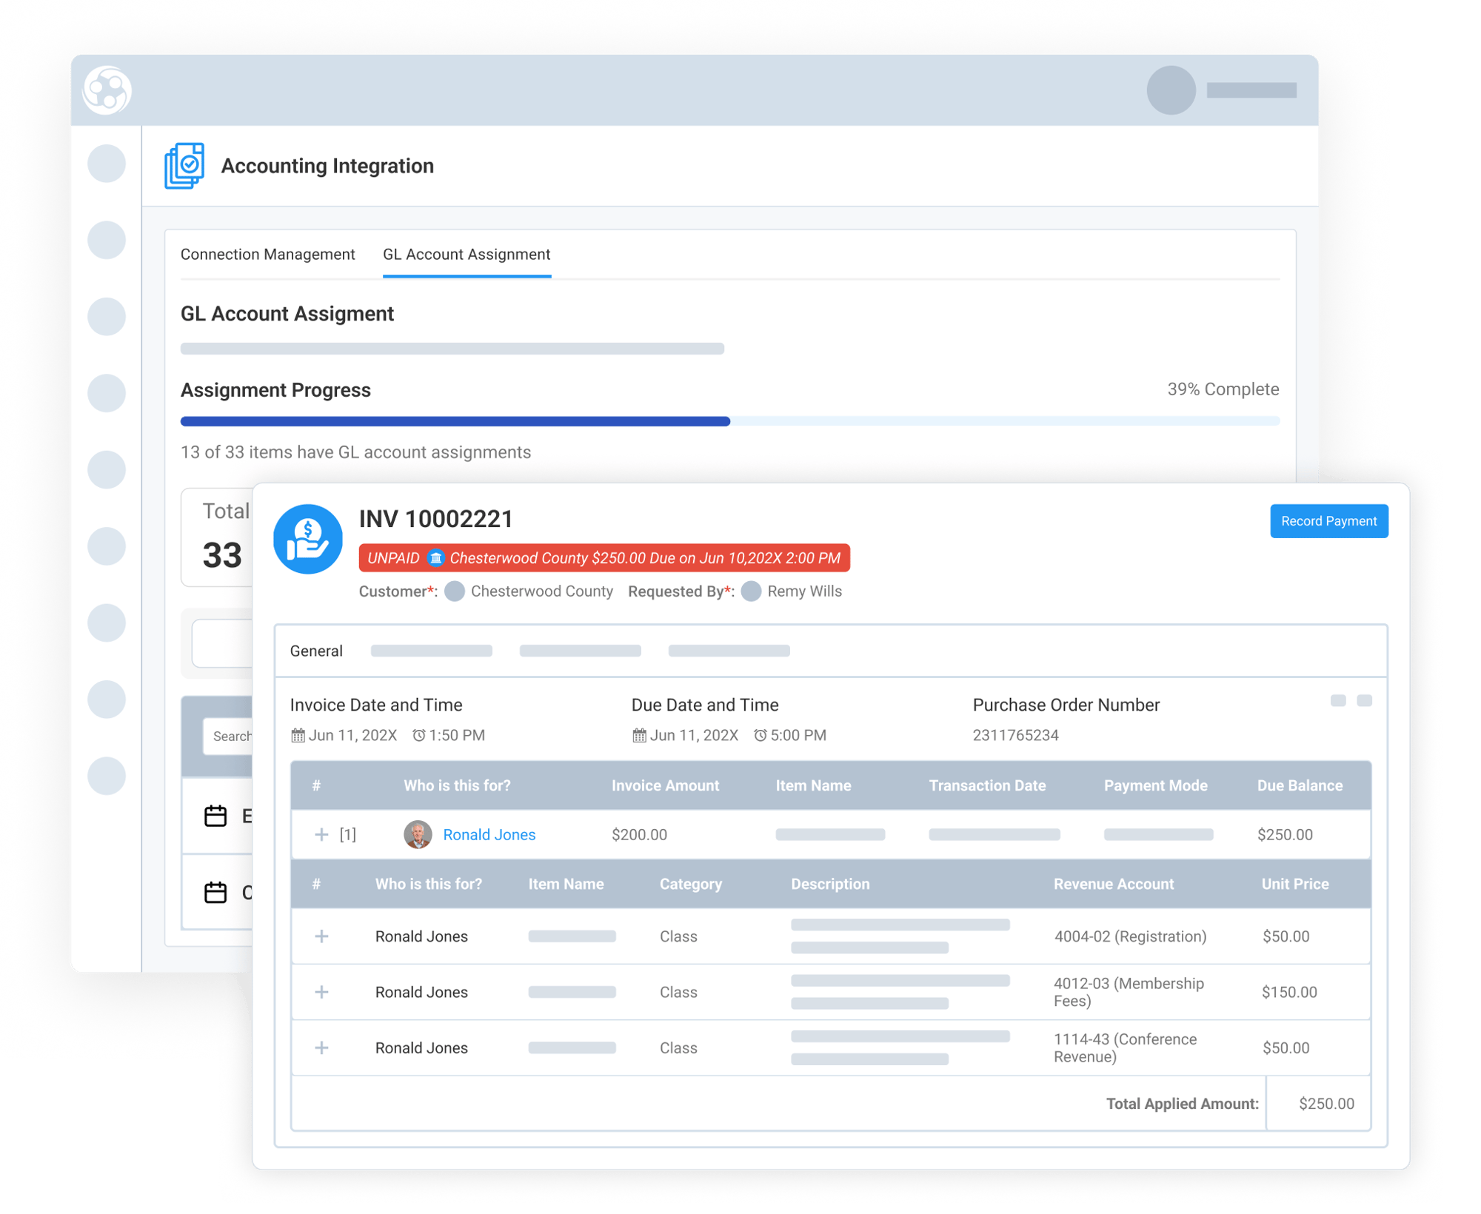Click the invoice payment hand icon
Image resolution: width=1481 pixels, height=1214 pixels.
click(308, 539)
